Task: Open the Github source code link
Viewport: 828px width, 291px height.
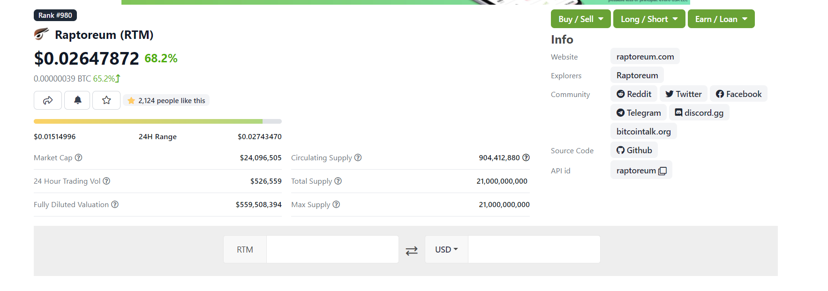Action: tap(634, 150)
